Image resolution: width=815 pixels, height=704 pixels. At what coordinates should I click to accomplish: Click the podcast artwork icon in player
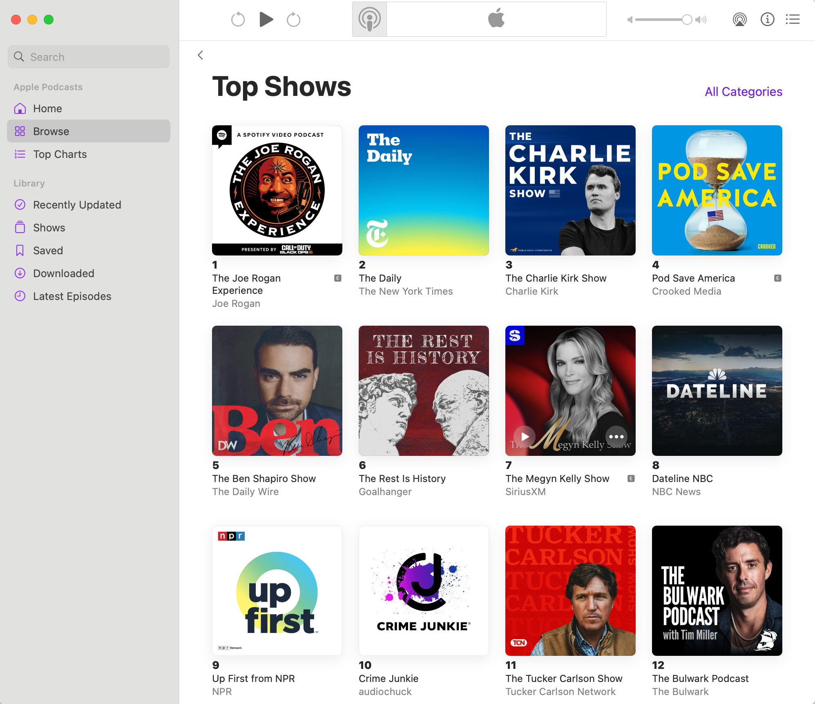(369, 19)
